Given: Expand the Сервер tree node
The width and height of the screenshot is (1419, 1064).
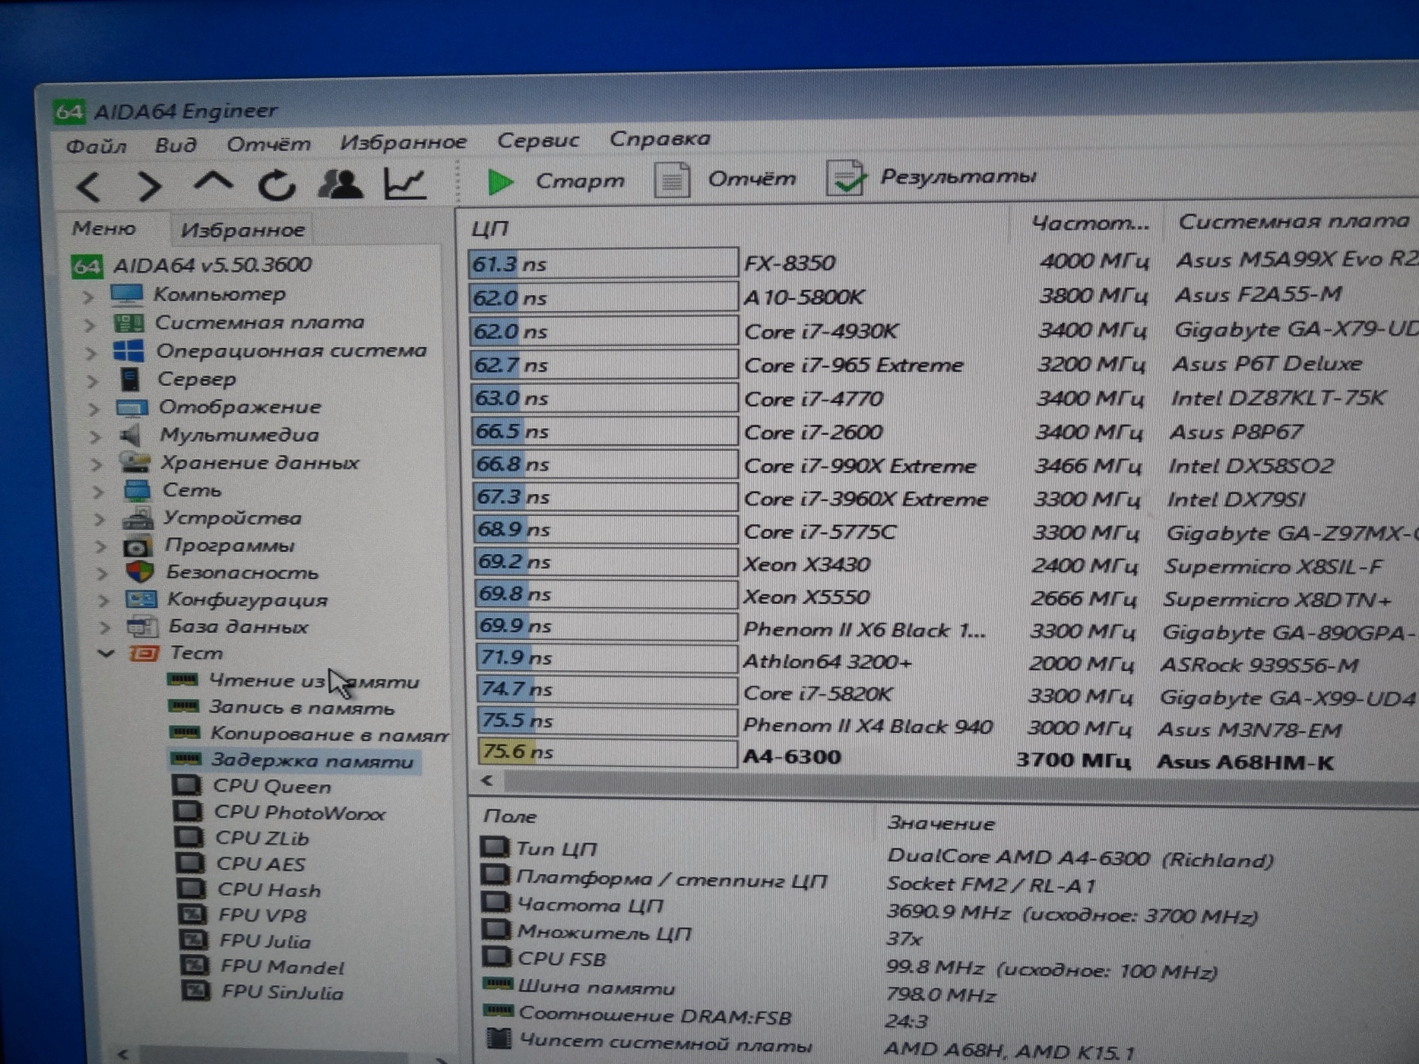Looking at the screenshot, I should [x=92, y=381].
